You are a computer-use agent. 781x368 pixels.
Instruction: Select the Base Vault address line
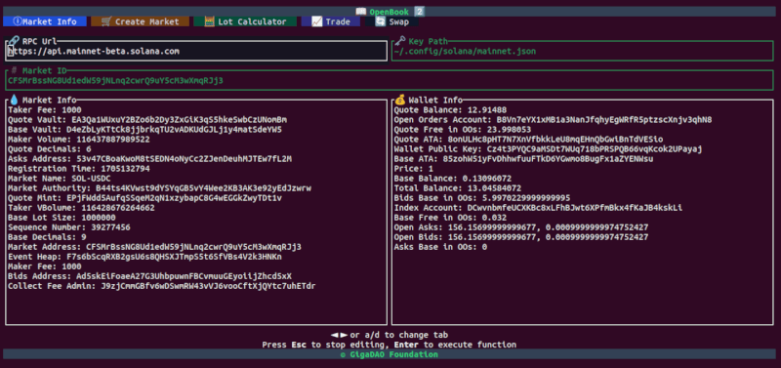tap(144, 130)
